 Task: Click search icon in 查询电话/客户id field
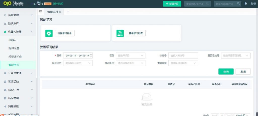coord(207,4)
